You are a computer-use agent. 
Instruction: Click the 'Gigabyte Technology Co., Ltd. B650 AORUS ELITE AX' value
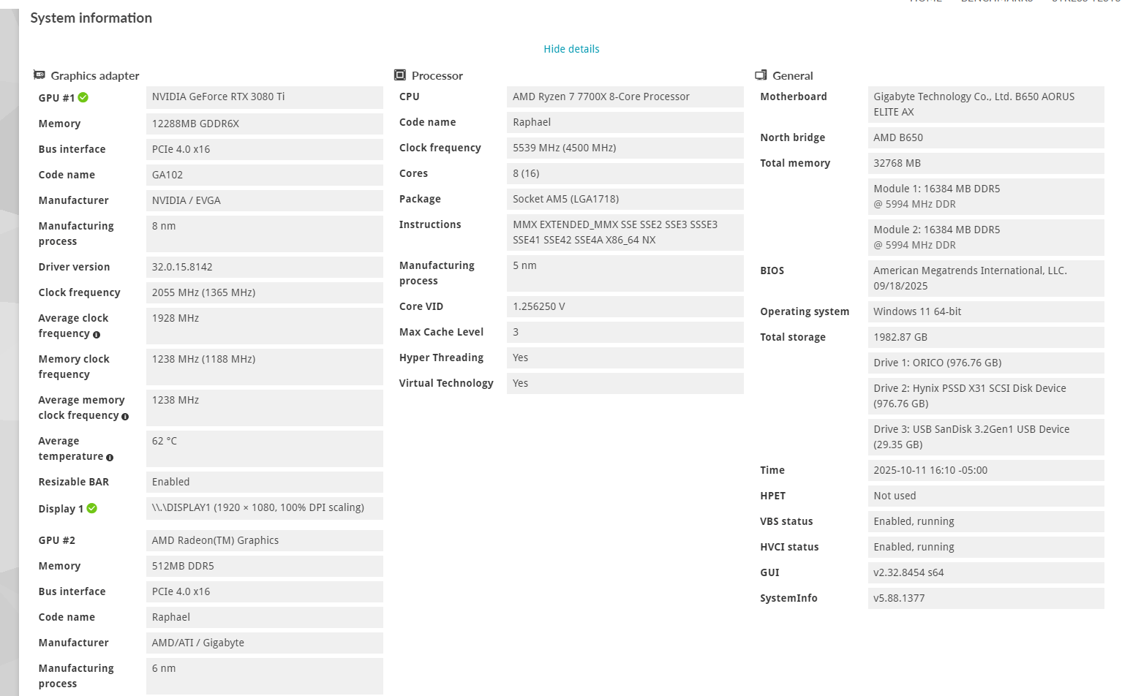986,104
